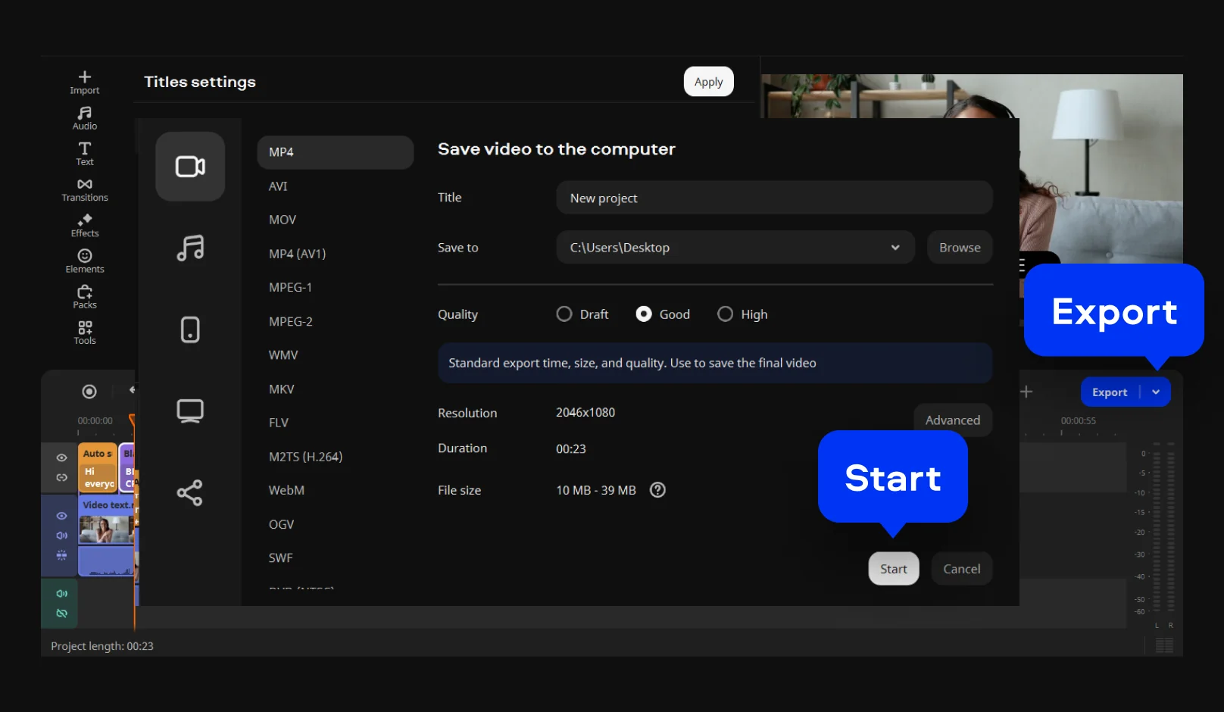This screenshot has height=712, width=1224.
Task: Choose MOV format from the list
Action: click(283, 220)
